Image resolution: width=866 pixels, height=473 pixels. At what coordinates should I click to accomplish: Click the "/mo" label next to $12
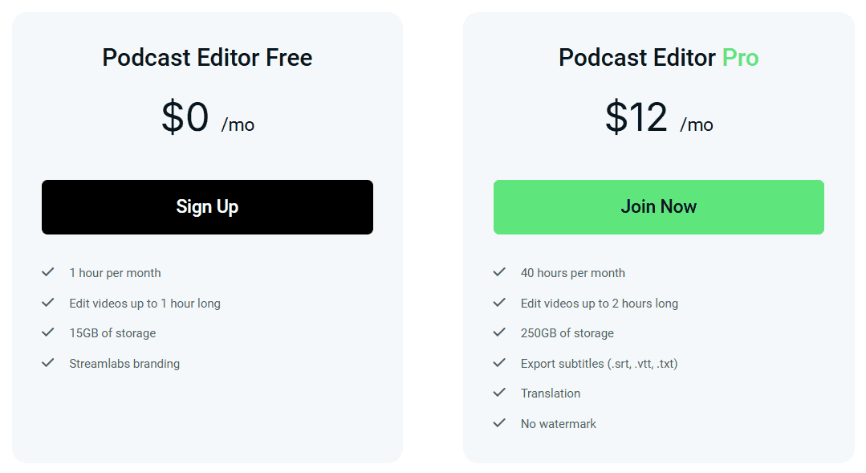[x=697, y=125]
